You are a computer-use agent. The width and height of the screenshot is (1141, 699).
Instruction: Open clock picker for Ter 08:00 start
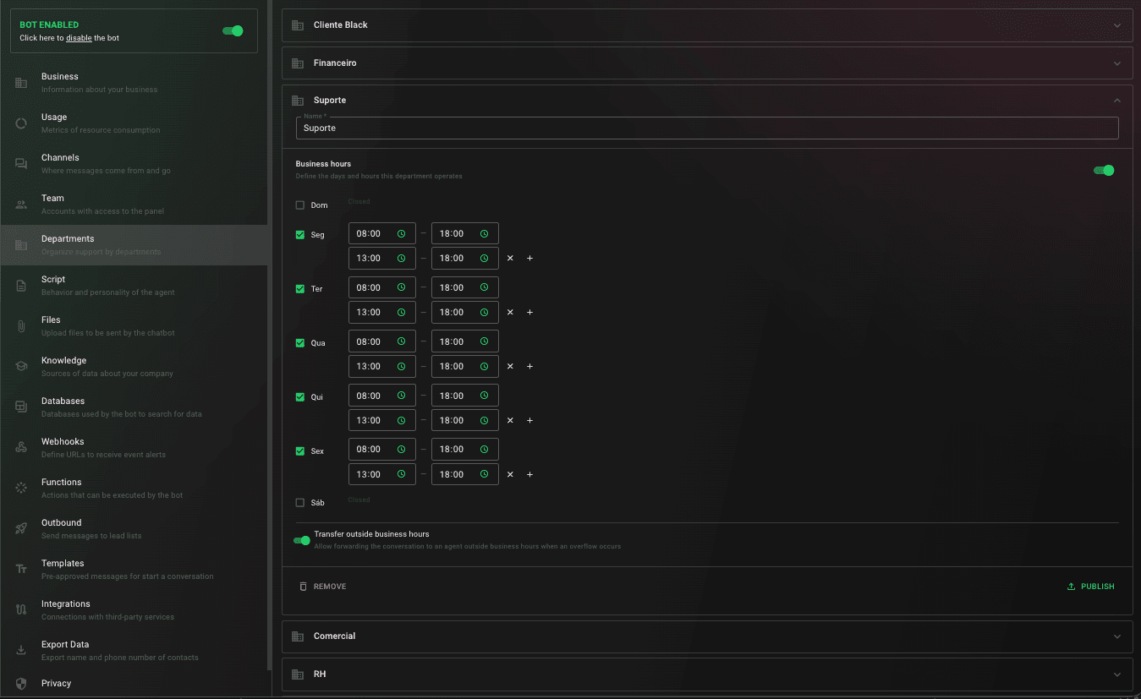(x=401, y=287)
